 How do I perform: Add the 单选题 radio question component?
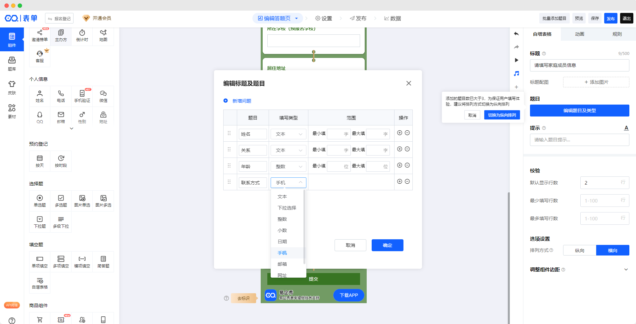pos(40,201)
